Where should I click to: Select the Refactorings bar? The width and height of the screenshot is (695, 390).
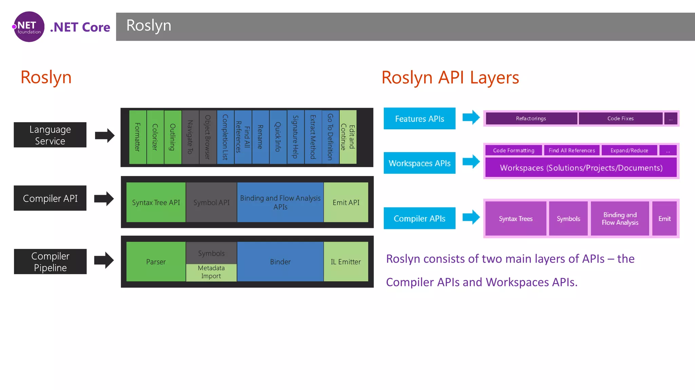(531, 118)
